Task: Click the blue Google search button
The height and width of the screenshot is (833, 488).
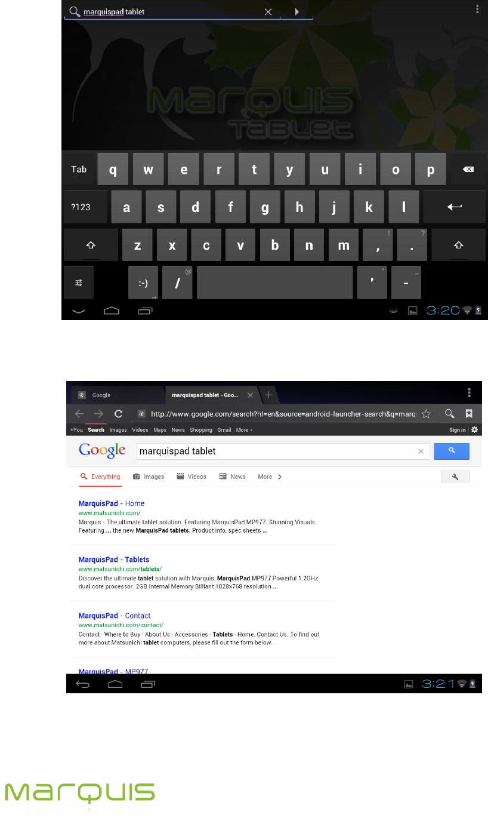Action: point(452,451)
